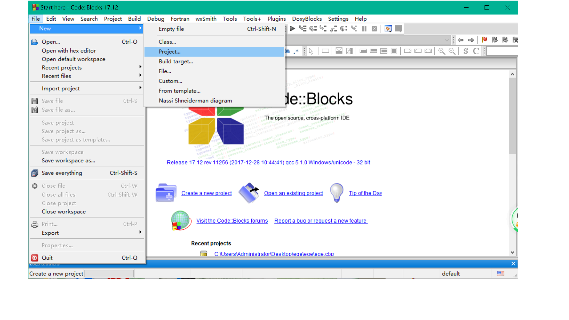Open the Create a new project link
The image size is (569, 320).
point(206,193)
